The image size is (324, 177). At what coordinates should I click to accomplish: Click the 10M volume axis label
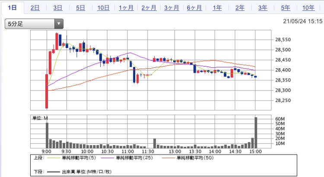pyautogui.click(x=280, y=143)
